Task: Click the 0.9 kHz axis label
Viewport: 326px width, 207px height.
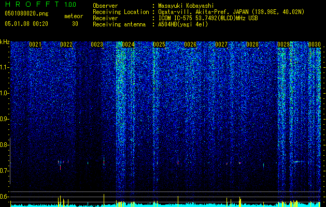Action: (4, 119)
